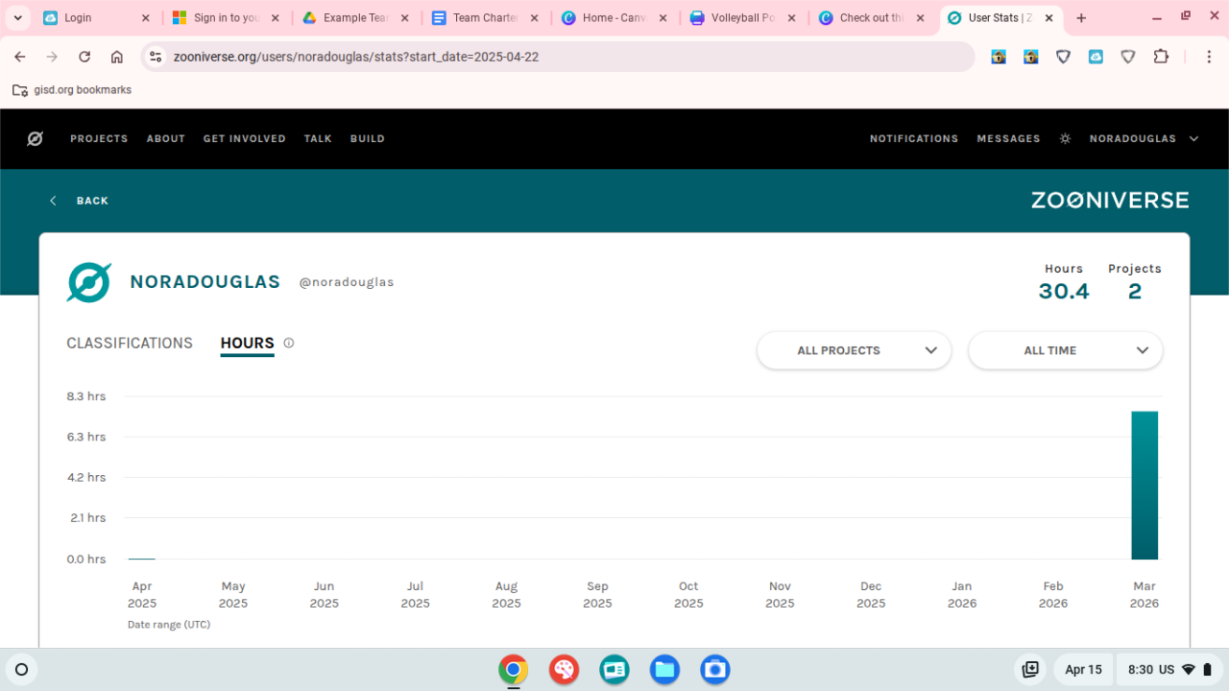Open the Extensions puzzle piece icon
Screen dimensions: 1229x691
click(x=1161, y=57)
